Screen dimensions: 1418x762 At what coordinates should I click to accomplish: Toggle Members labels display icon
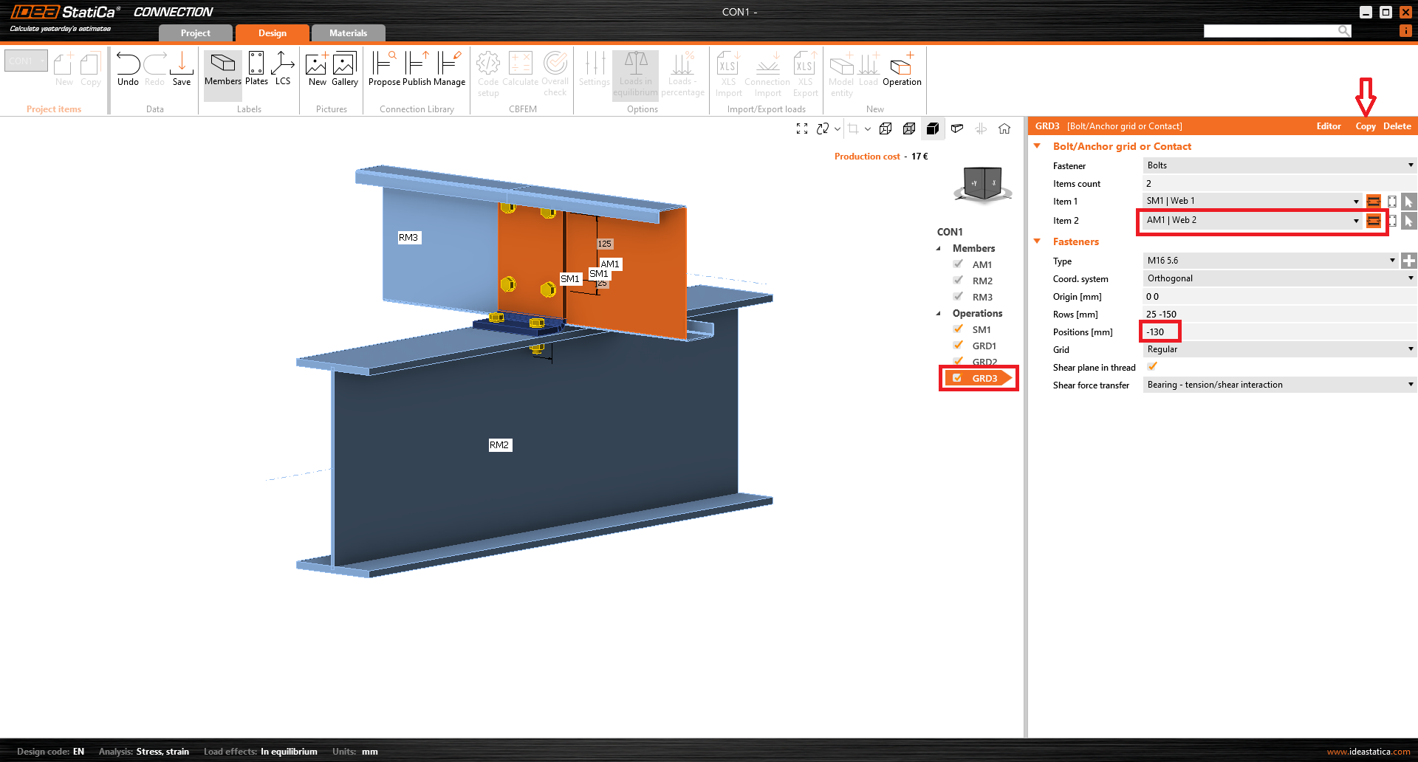click(222, 65)
